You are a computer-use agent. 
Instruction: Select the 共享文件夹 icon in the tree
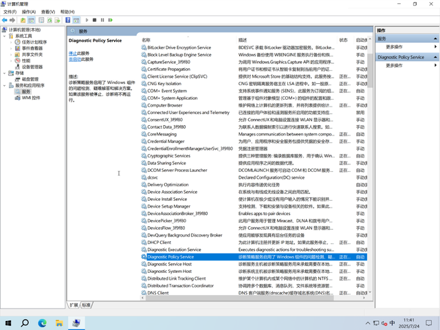pos(17,54)
